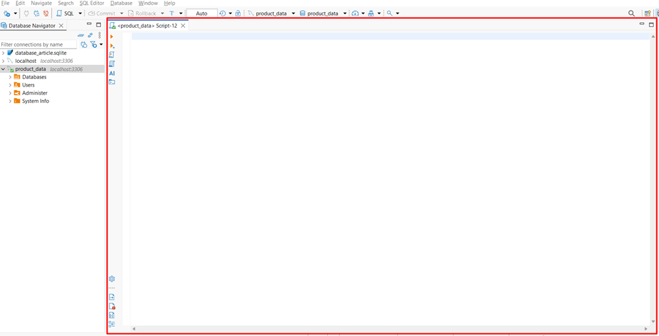659x336 pixels.
Task: Toggle Link with Editor icon in navigator
Action: click(90, 35)
